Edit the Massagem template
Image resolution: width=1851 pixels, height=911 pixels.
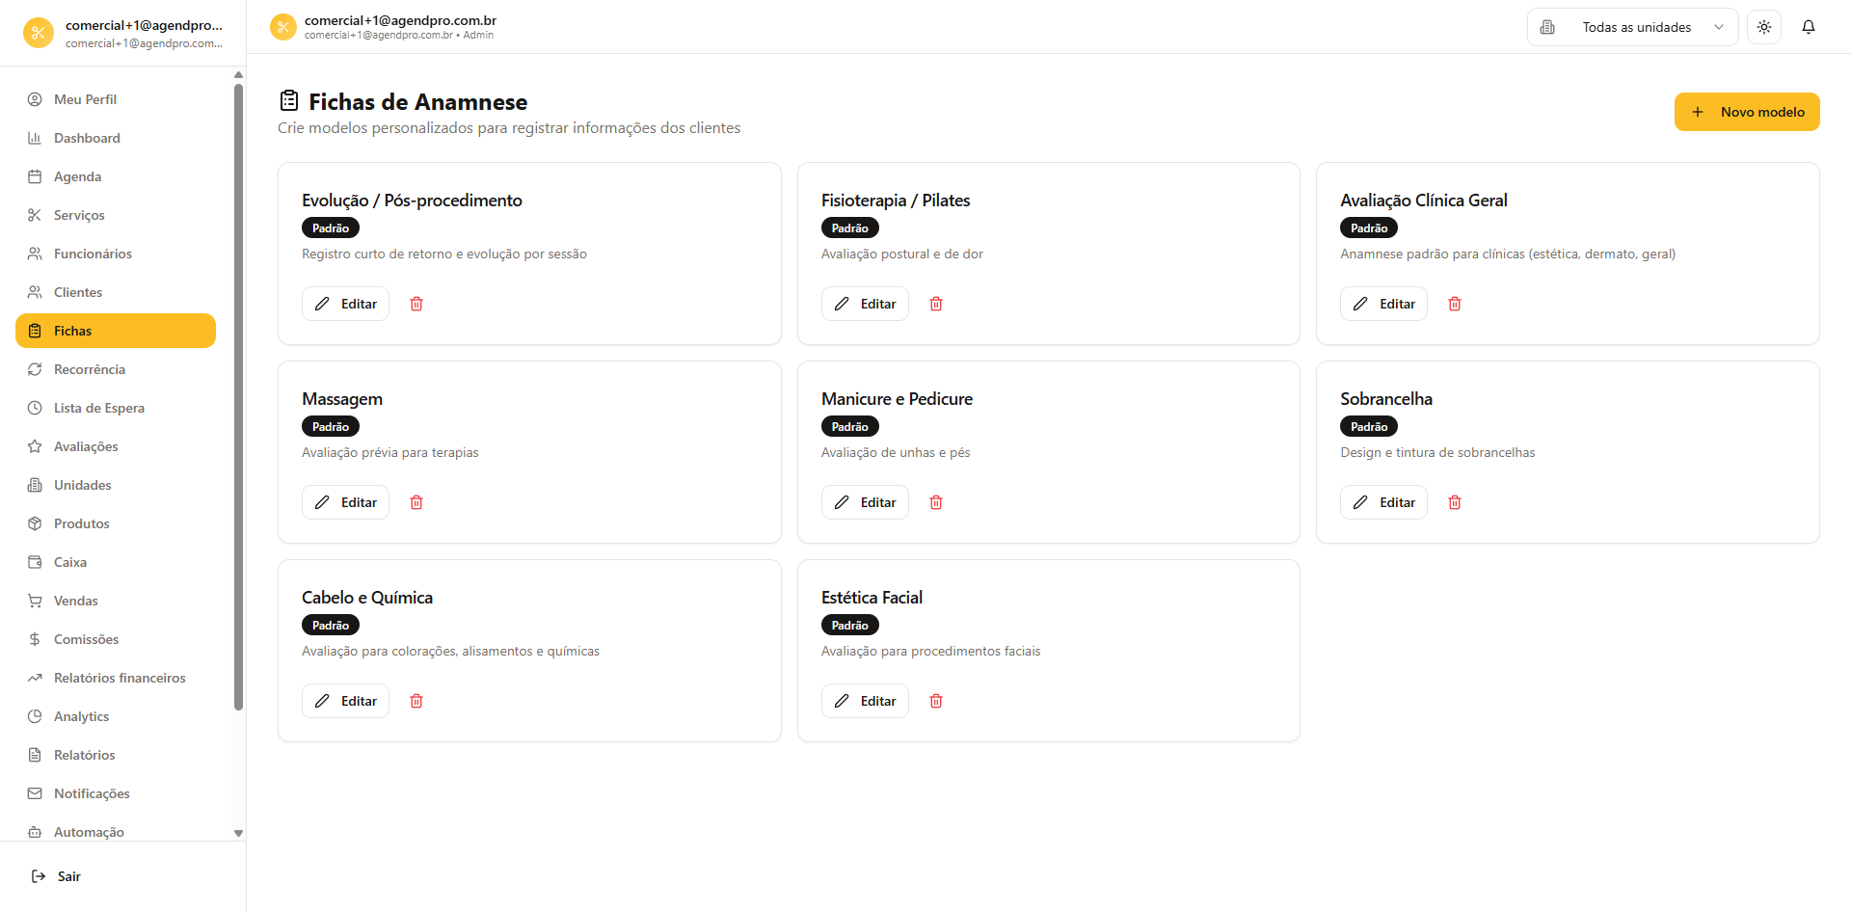click(x=345, y=502)
